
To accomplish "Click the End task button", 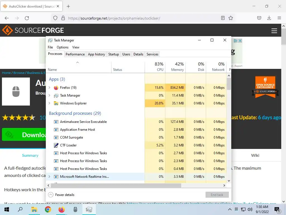I will [217, 195].
